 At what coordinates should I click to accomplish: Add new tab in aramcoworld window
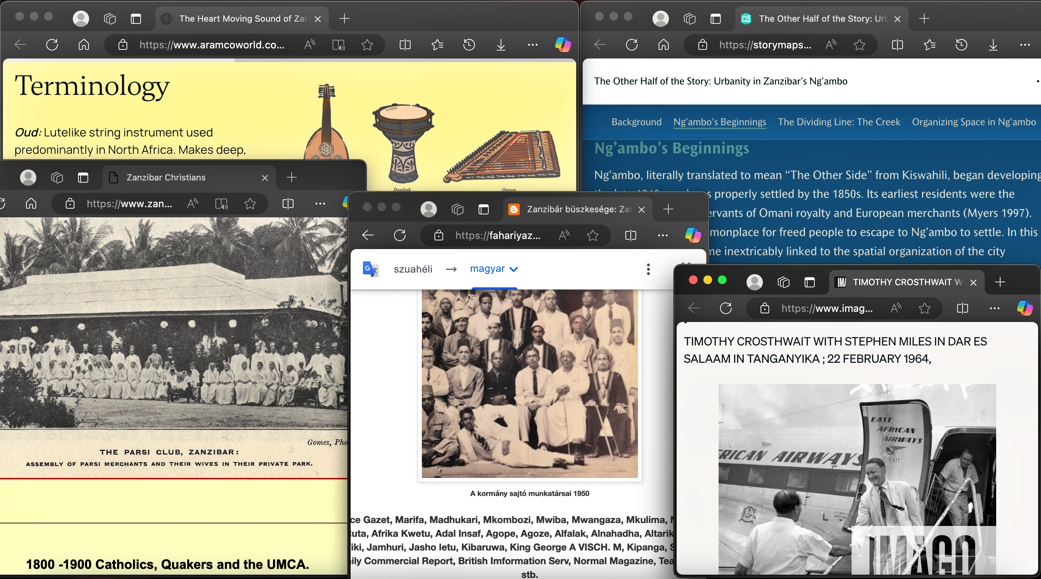pyautogui.click(x=344, y=18)
